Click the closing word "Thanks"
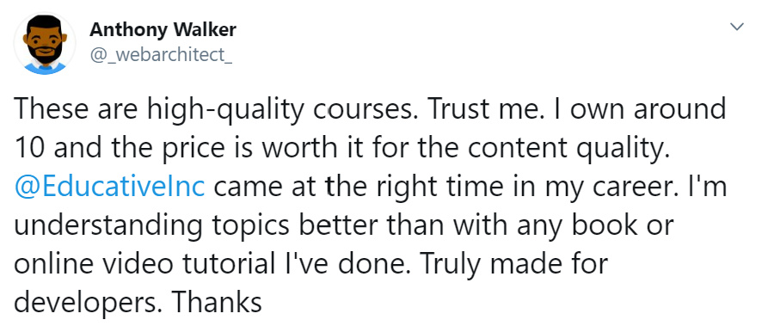The image size is (768, 332). pyautogui.click(x=217, y=302)
